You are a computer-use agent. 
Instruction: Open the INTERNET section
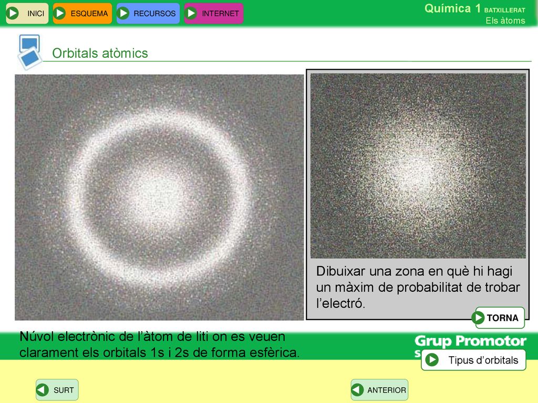[x=213, y=13]
